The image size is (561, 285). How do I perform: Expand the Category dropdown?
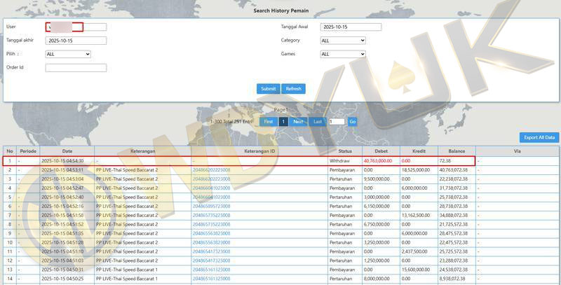(x=343, y=41)
